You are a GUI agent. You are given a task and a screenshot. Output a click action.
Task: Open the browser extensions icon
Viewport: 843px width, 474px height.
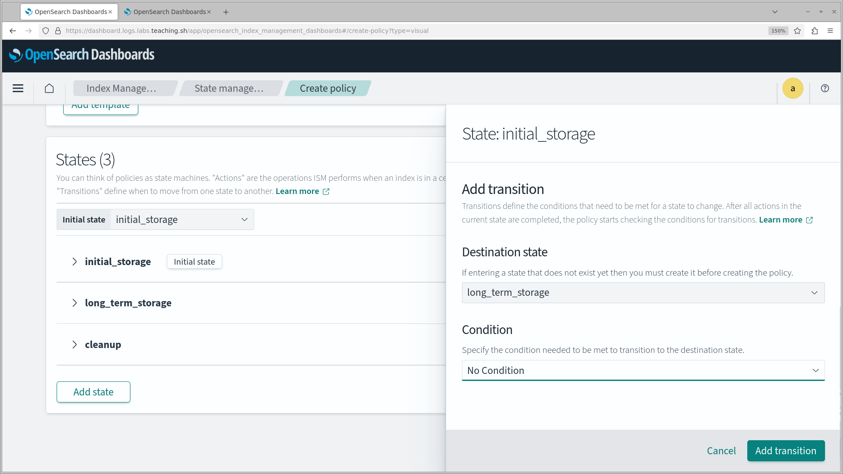(x=814, y=31)
